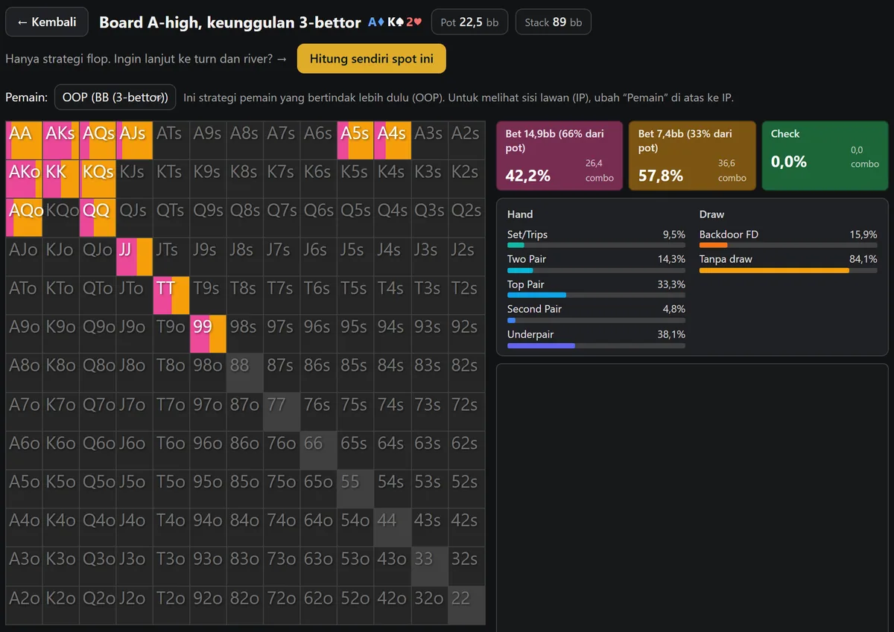Select the Bet 14,9bb (66% dari pot) card
The width and height of the screenshot is (894, 632).
coord(559,156)
